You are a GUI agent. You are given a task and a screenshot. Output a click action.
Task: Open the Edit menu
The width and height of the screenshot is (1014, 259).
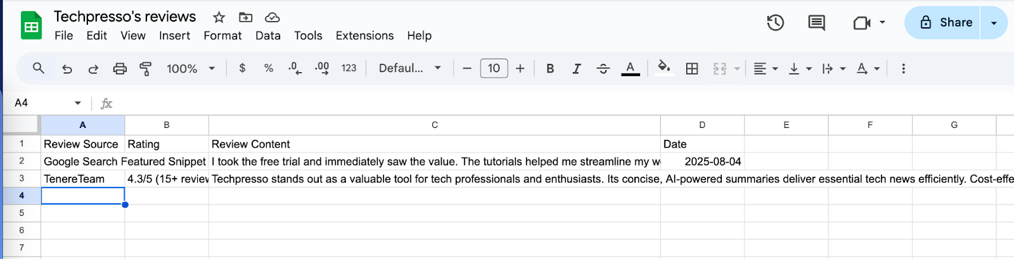(x=96, y=35)
